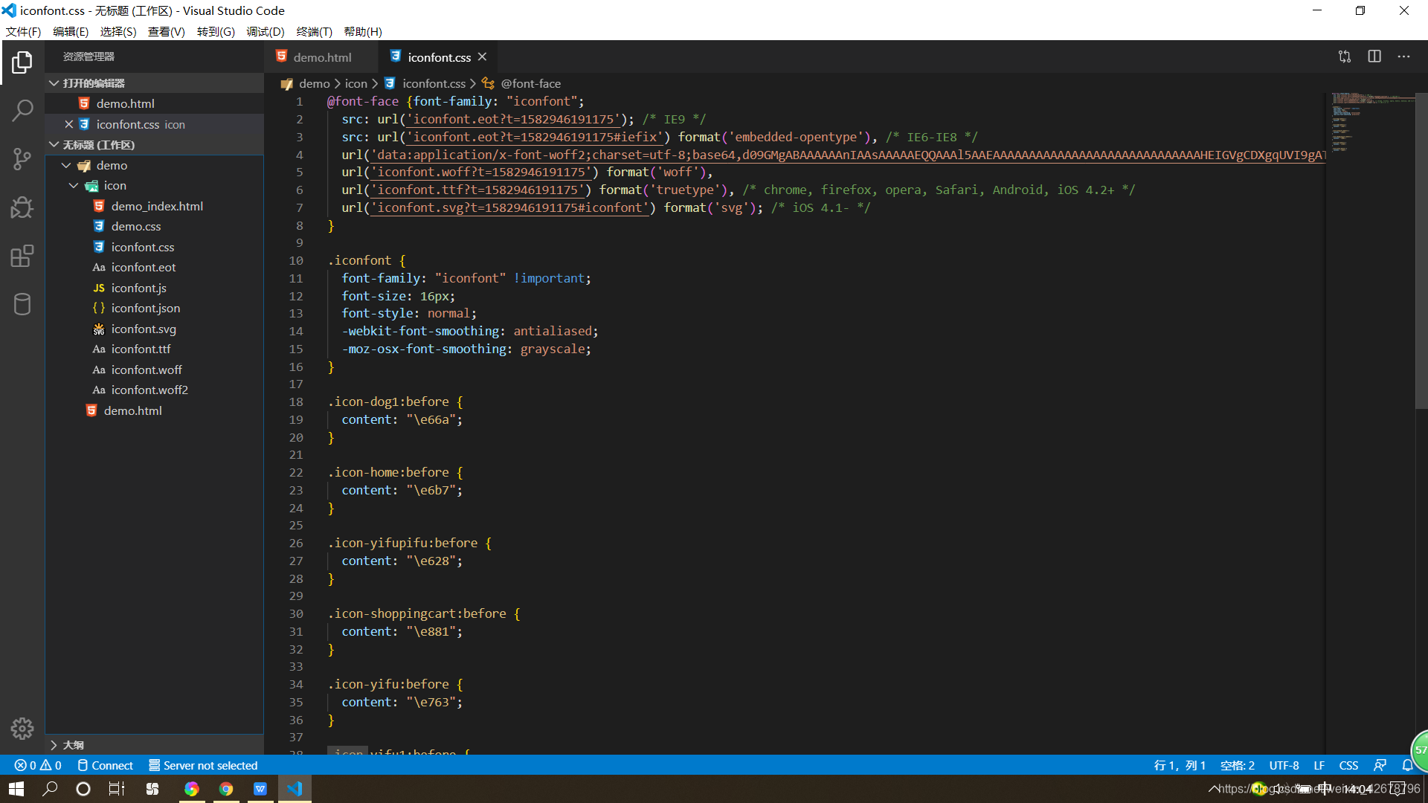Image resolution: width=1428 pixels, height=803 pixels.
Task: Open iconfont.svg in the file tree
Action: 154,329
